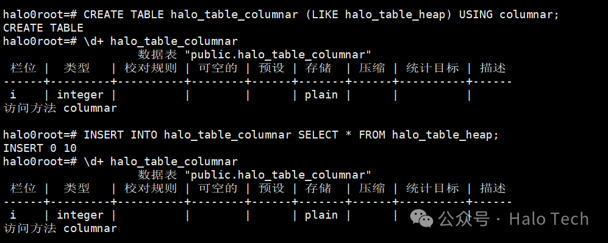Click the 描述 header in second table

coord(493,188)
